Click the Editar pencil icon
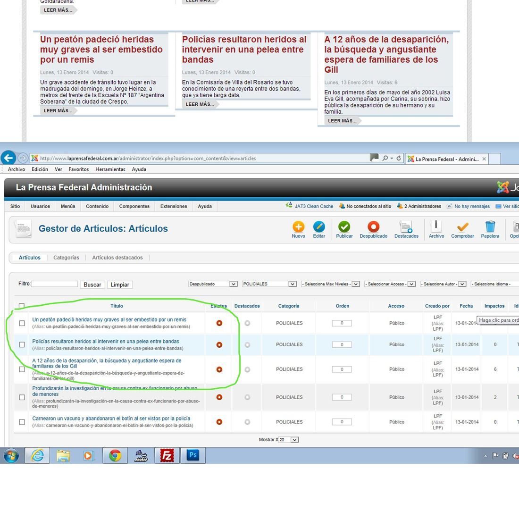Image resolution: width=519 pixels, height=519 pixels. [x=319, y=227]
